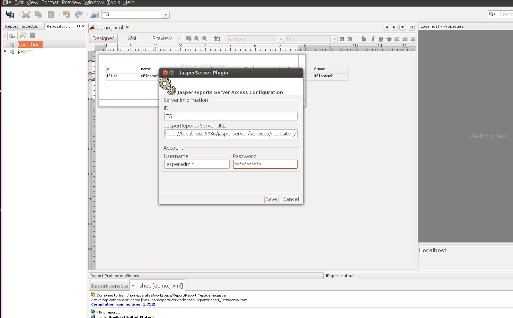Close the demo.jrxml tab
Screen dimensions: 513x318
[x=127, y=27]
